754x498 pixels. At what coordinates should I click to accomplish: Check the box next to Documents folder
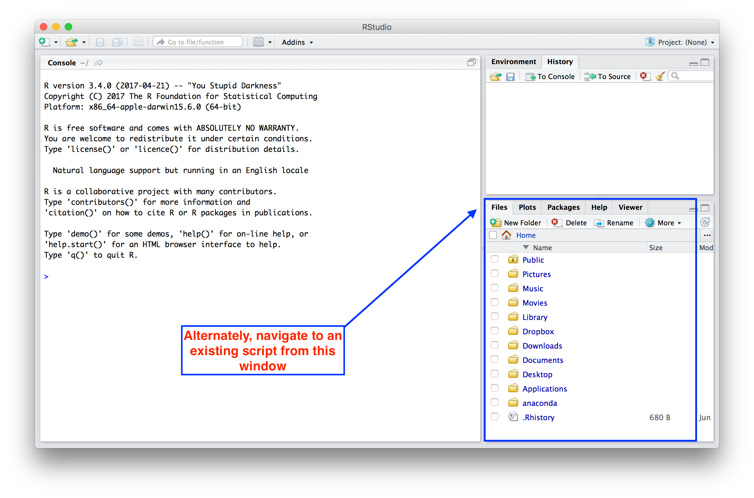[494, 359]
